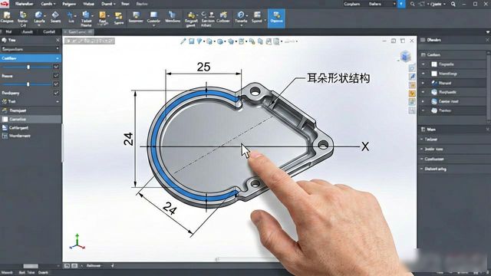Click the pen icon in the viewport side strip
491x276 pixels.
coord(412,77)
